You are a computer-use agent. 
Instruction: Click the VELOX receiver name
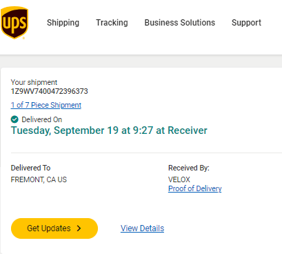[179, 179]
